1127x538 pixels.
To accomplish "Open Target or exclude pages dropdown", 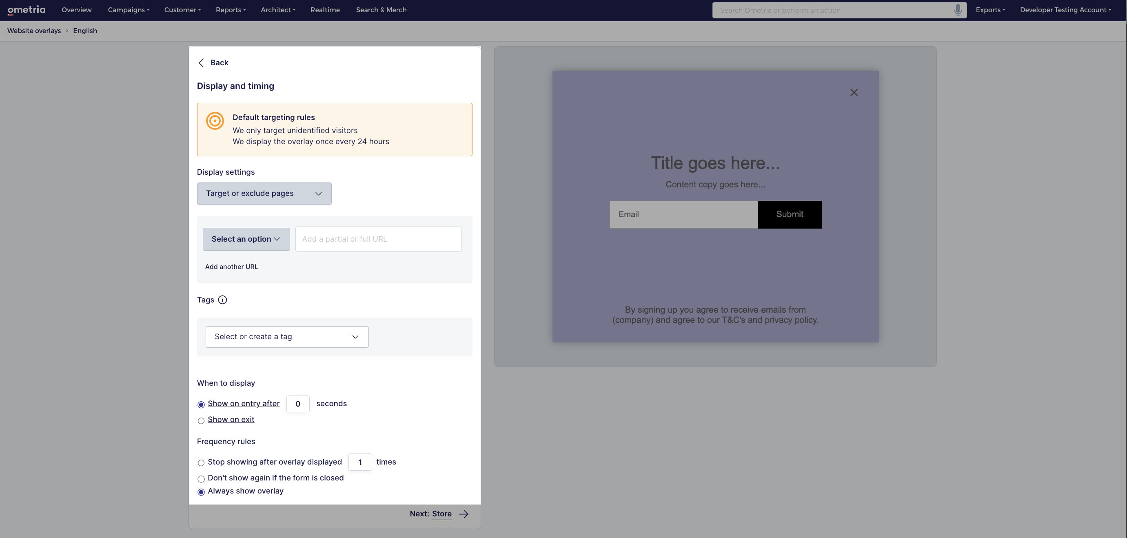I will [x=264, y=193].
